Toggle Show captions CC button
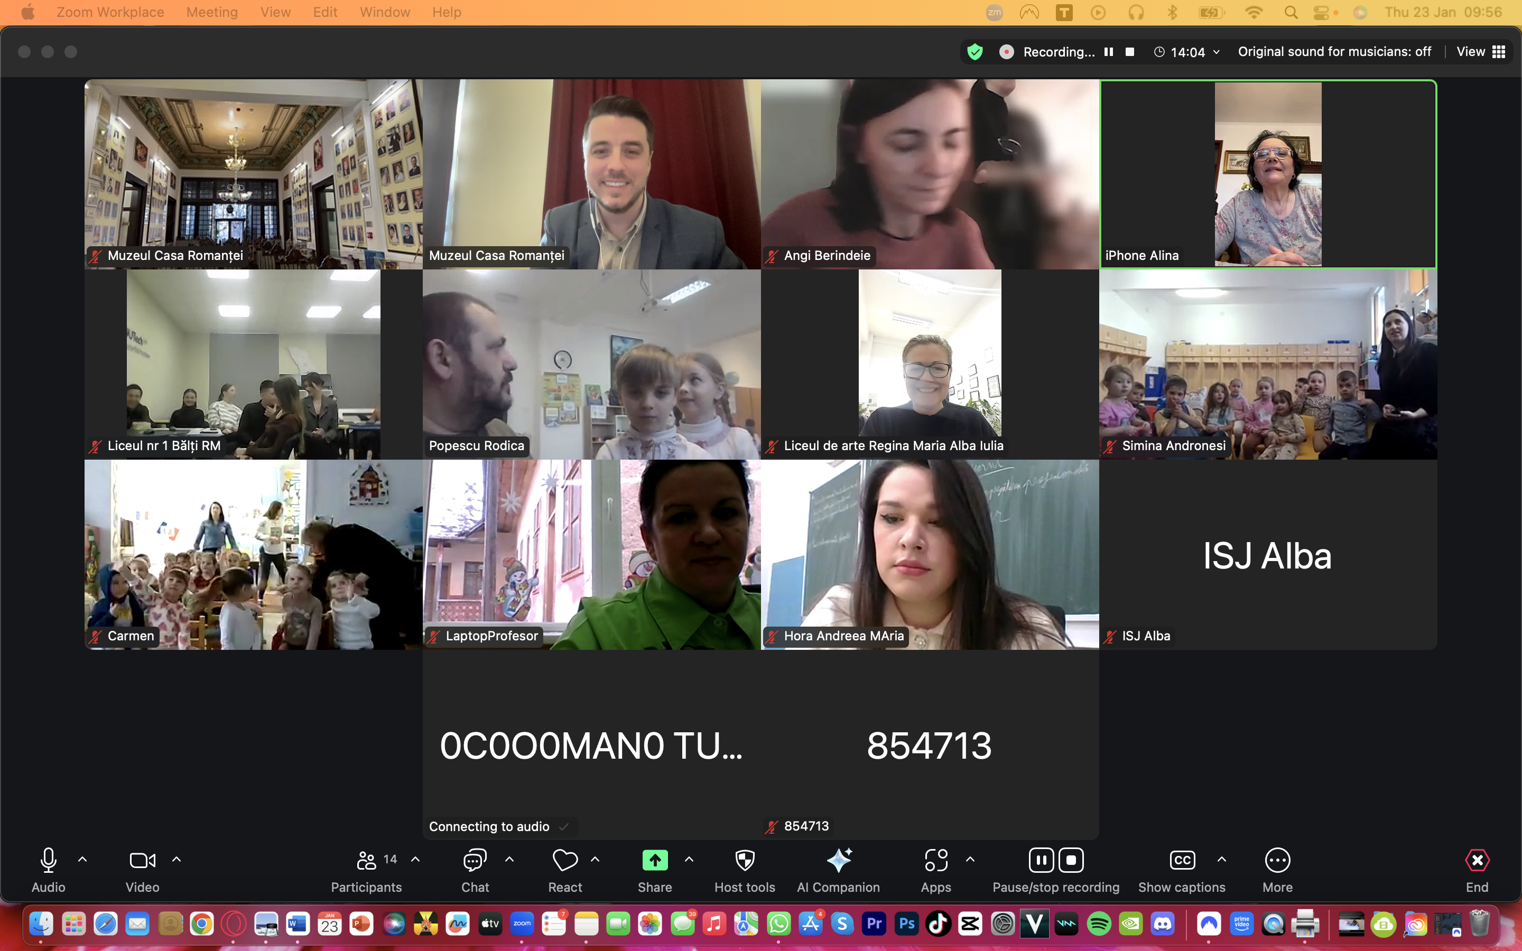1522x951 pixels. click(1182, 861)
